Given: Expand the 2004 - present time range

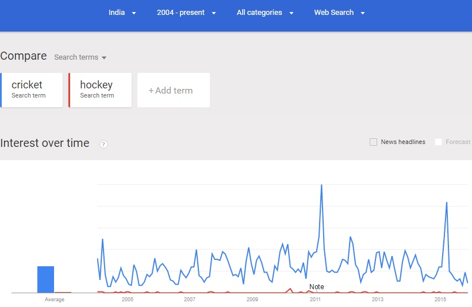Looking at the screenshot, I should [x=186, y=13].
